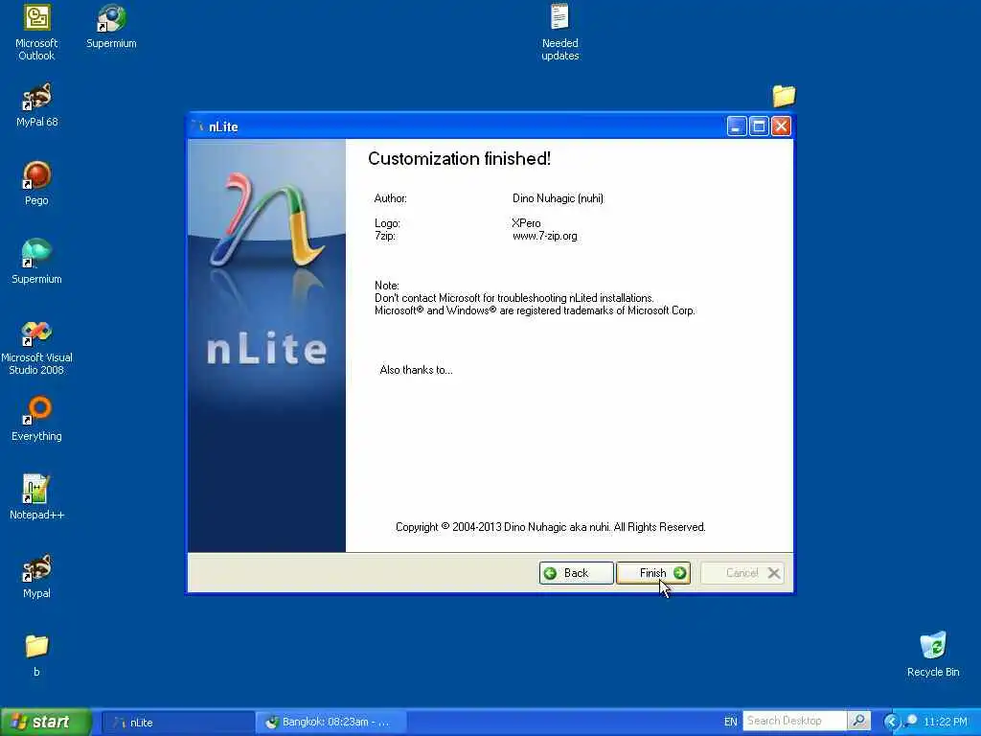This screenshot has width=981, height=736.
Task: Minimize the nLite window
Action: point(737,126)
